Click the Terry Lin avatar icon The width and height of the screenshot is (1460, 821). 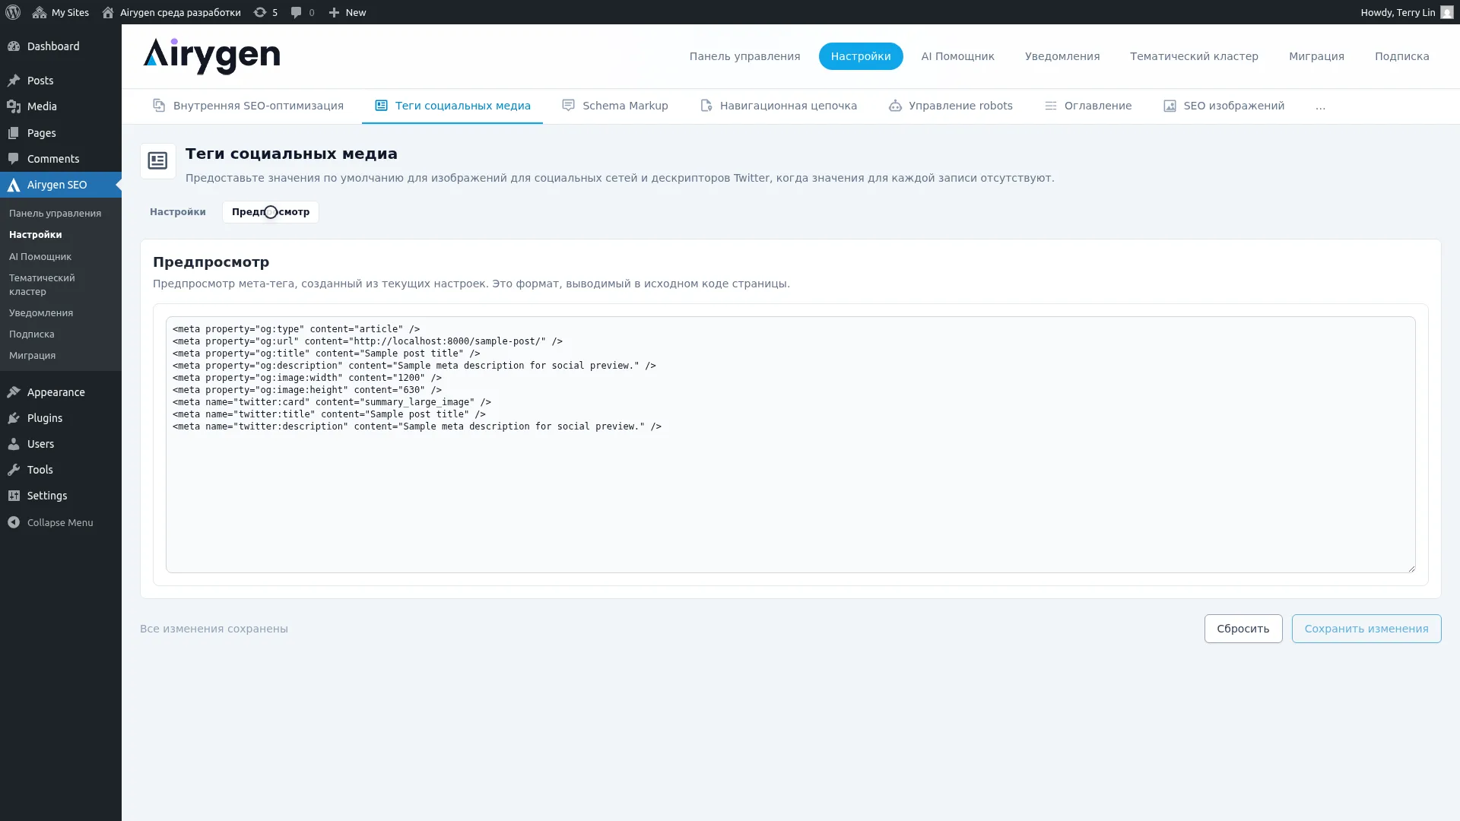click(1447, 12)
